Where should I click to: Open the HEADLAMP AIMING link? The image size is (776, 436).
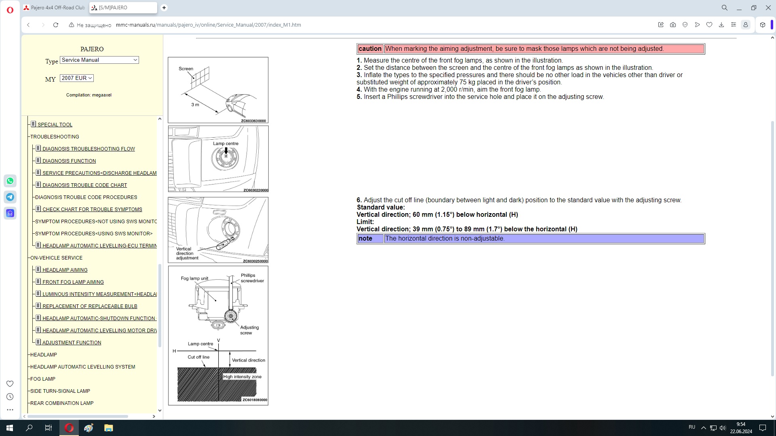[x=65, y=270]
